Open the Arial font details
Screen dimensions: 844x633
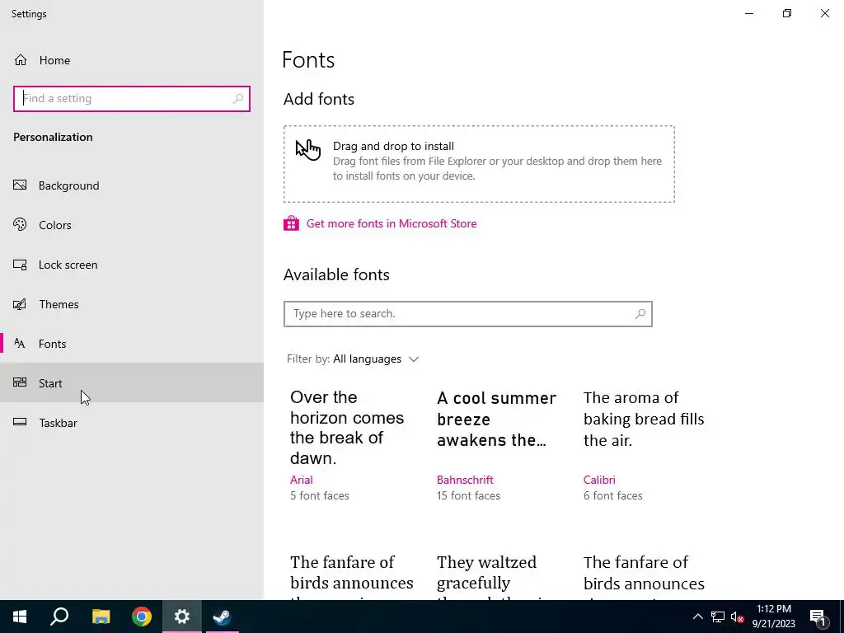pos(302,480)
